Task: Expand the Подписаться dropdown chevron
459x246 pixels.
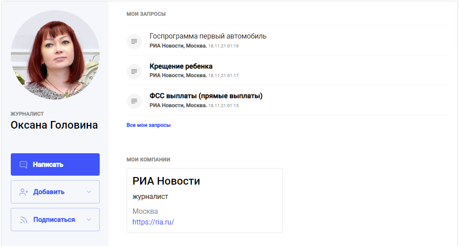Action: (89, 220)
